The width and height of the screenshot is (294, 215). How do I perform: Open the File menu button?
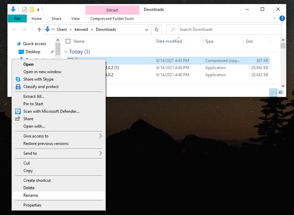pos(17,19)
